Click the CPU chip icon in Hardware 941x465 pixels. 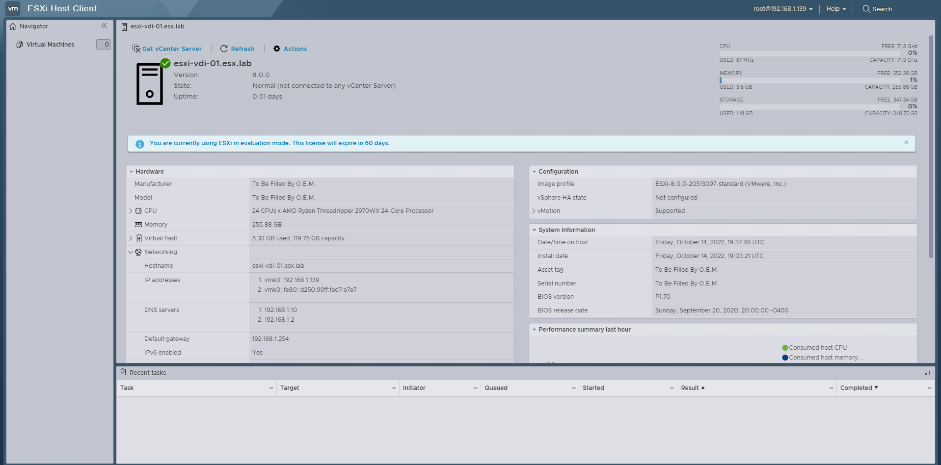coord(138,211)
